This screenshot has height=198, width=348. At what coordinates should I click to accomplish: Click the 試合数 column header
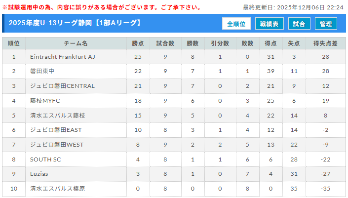[x=165, y=43]
